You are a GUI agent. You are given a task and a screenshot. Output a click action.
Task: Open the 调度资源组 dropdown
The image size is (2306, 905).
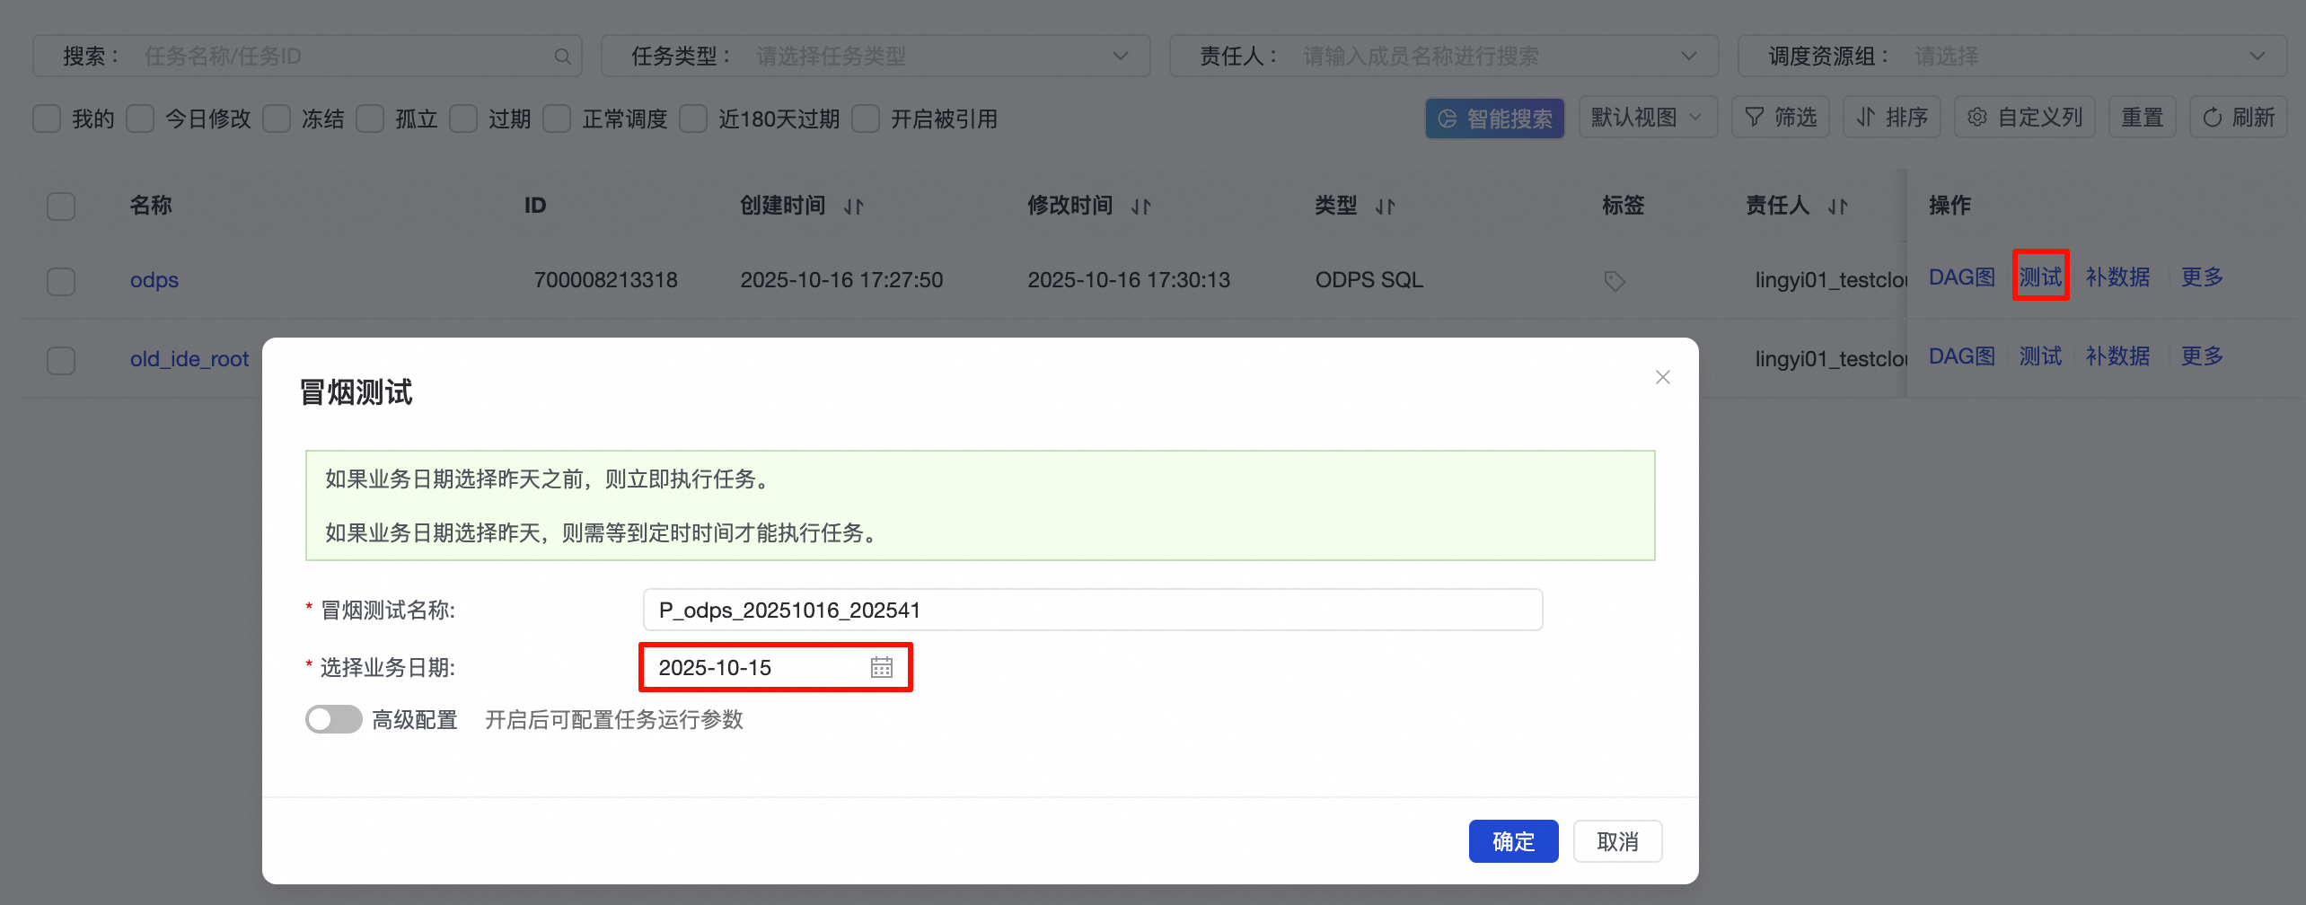pyautogui.click(x=2012, y=56)
